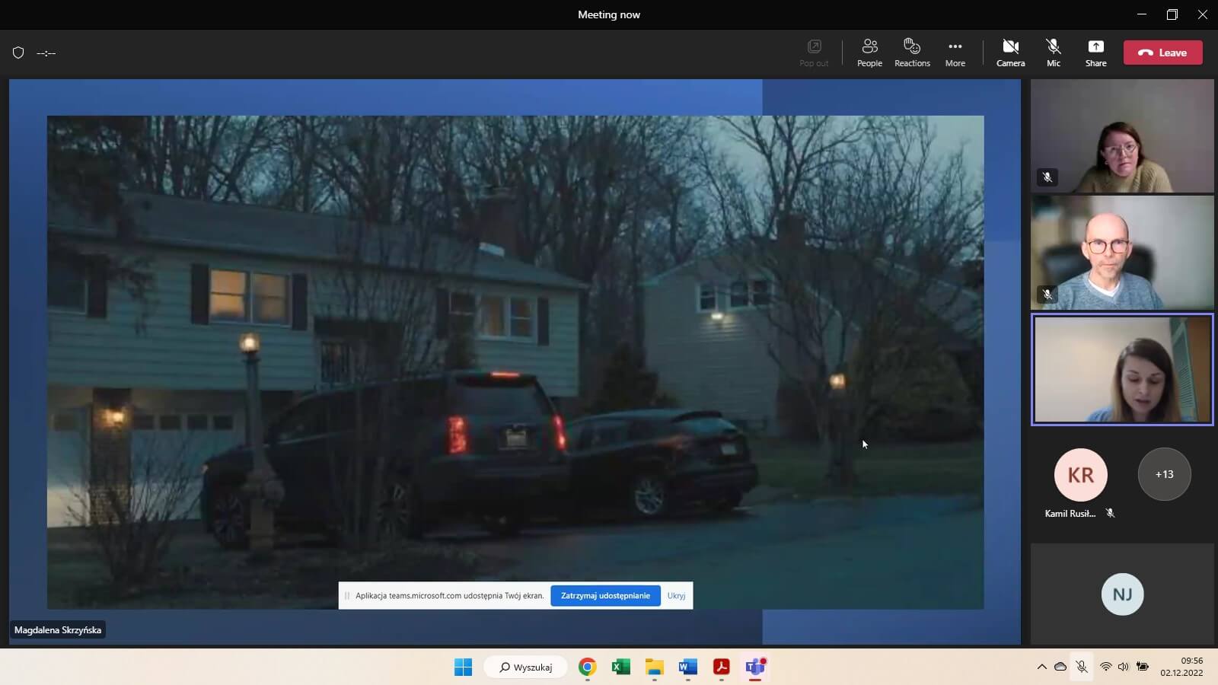This screenshot has height=685, width=1218.
Task: Open the Wi-Fi network tray icon
Action: 1105,667
